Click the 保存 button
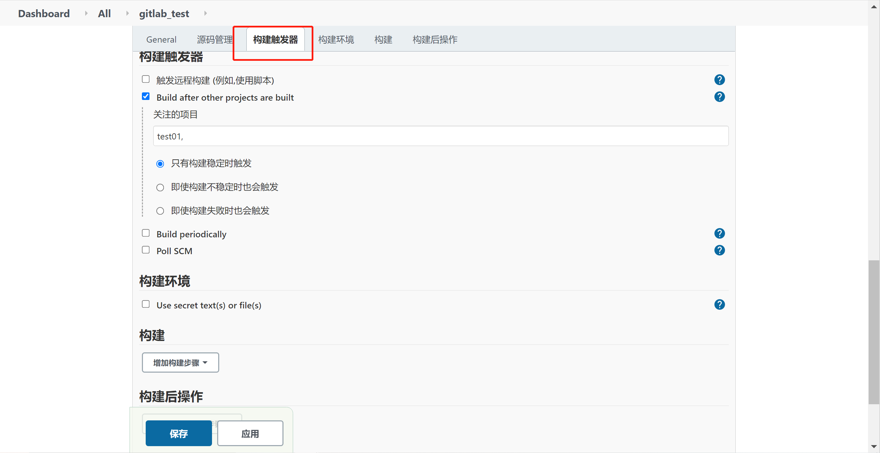 pos(179,433)
